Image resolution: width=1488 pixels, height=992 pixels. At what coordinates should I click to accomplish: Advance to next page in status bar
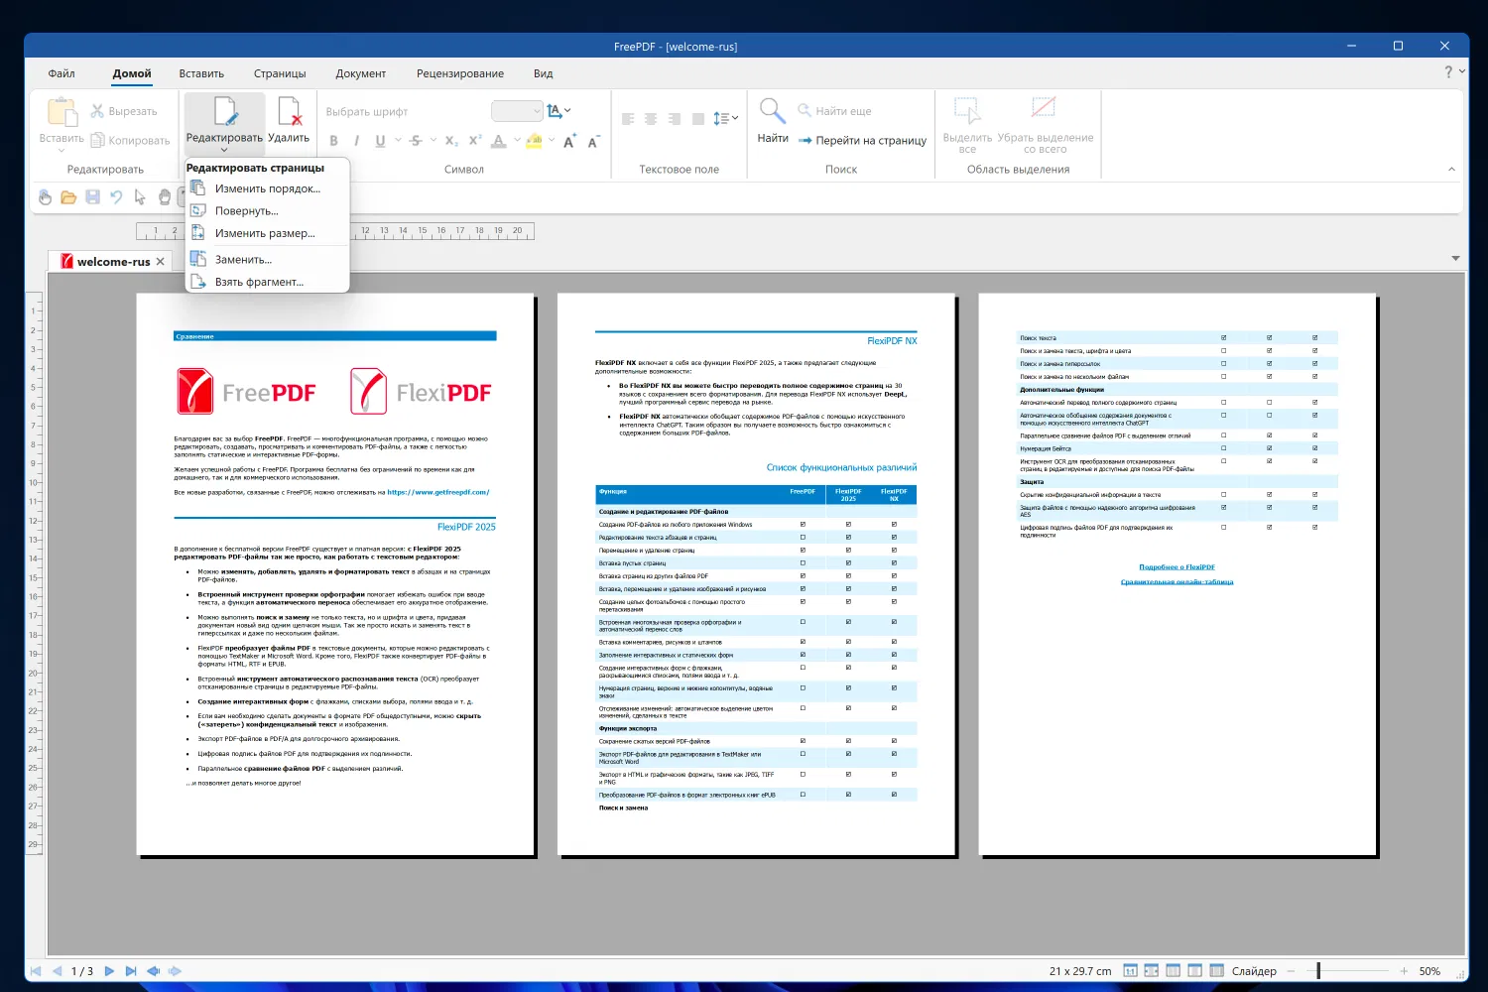(x=109, y=971)
